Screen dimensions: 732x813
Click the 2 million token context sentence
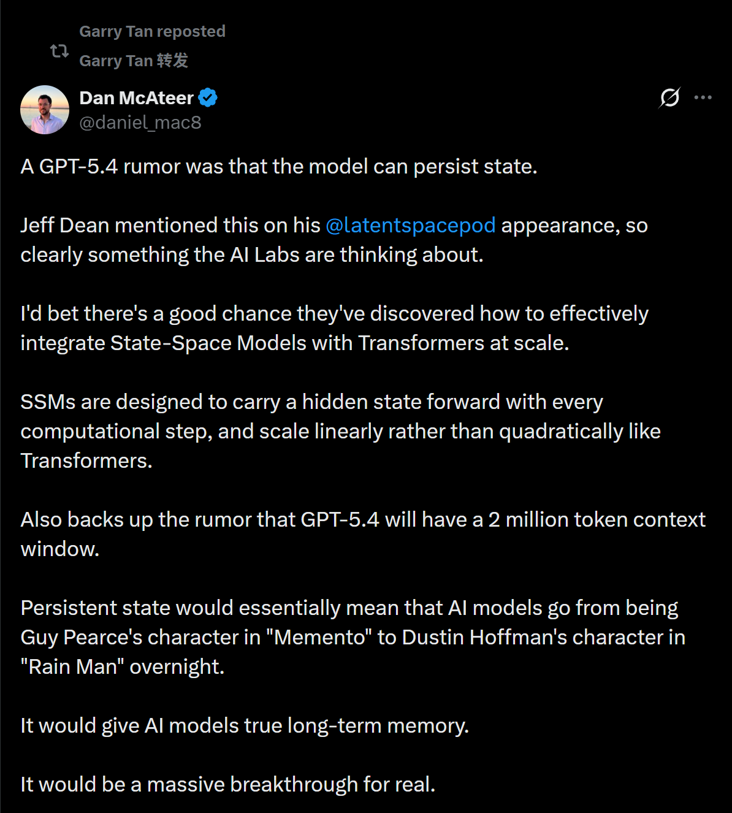coord(363,520)
